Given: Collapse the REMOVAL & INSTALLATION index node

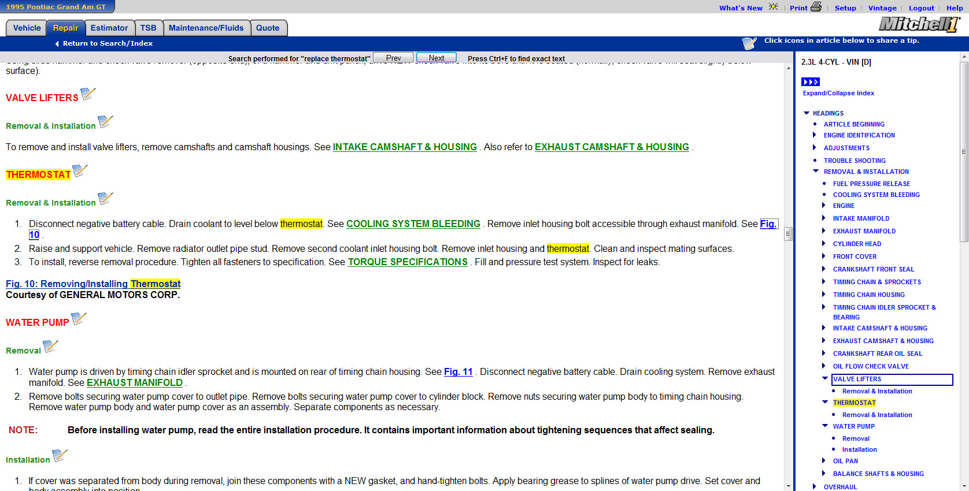Looking at the screenshot, I should 816,171.
